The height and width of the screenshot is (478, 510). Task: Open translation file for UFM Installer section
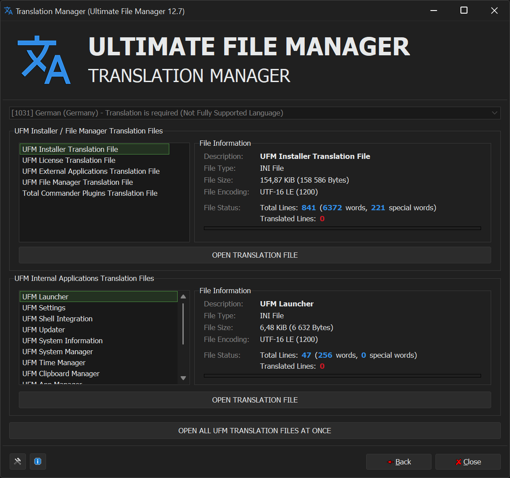tap(254, 255)
